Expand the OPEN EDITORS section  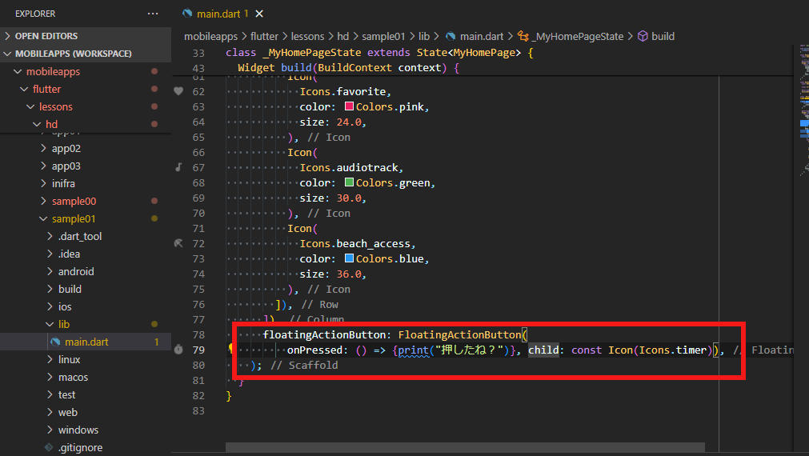pyautogui.click(x=46, y=36)
